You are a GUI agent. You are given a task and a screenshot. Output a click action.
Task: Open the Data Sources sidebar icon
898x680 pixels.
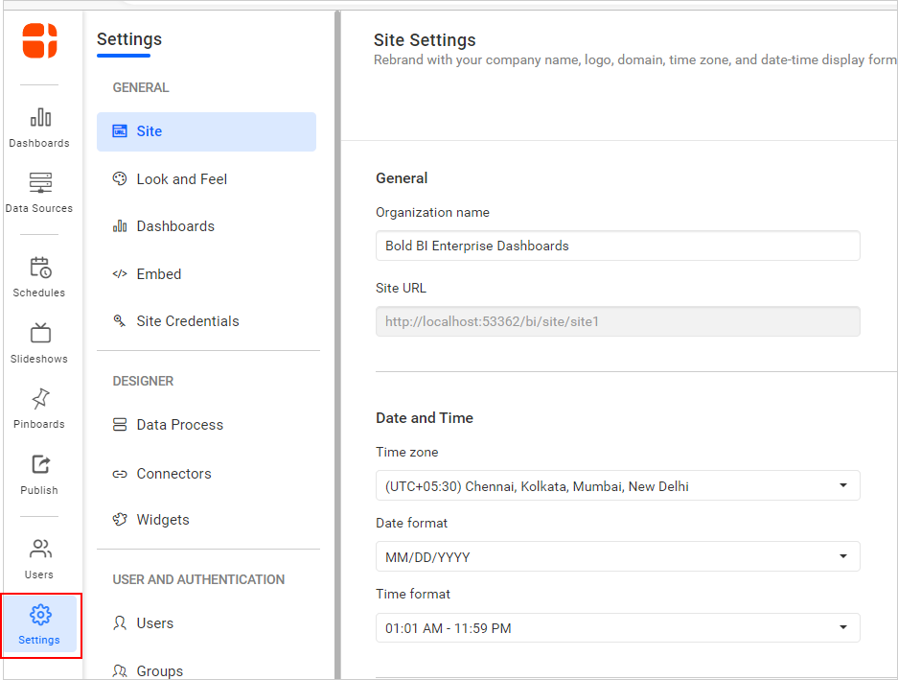tap(40, 192)
